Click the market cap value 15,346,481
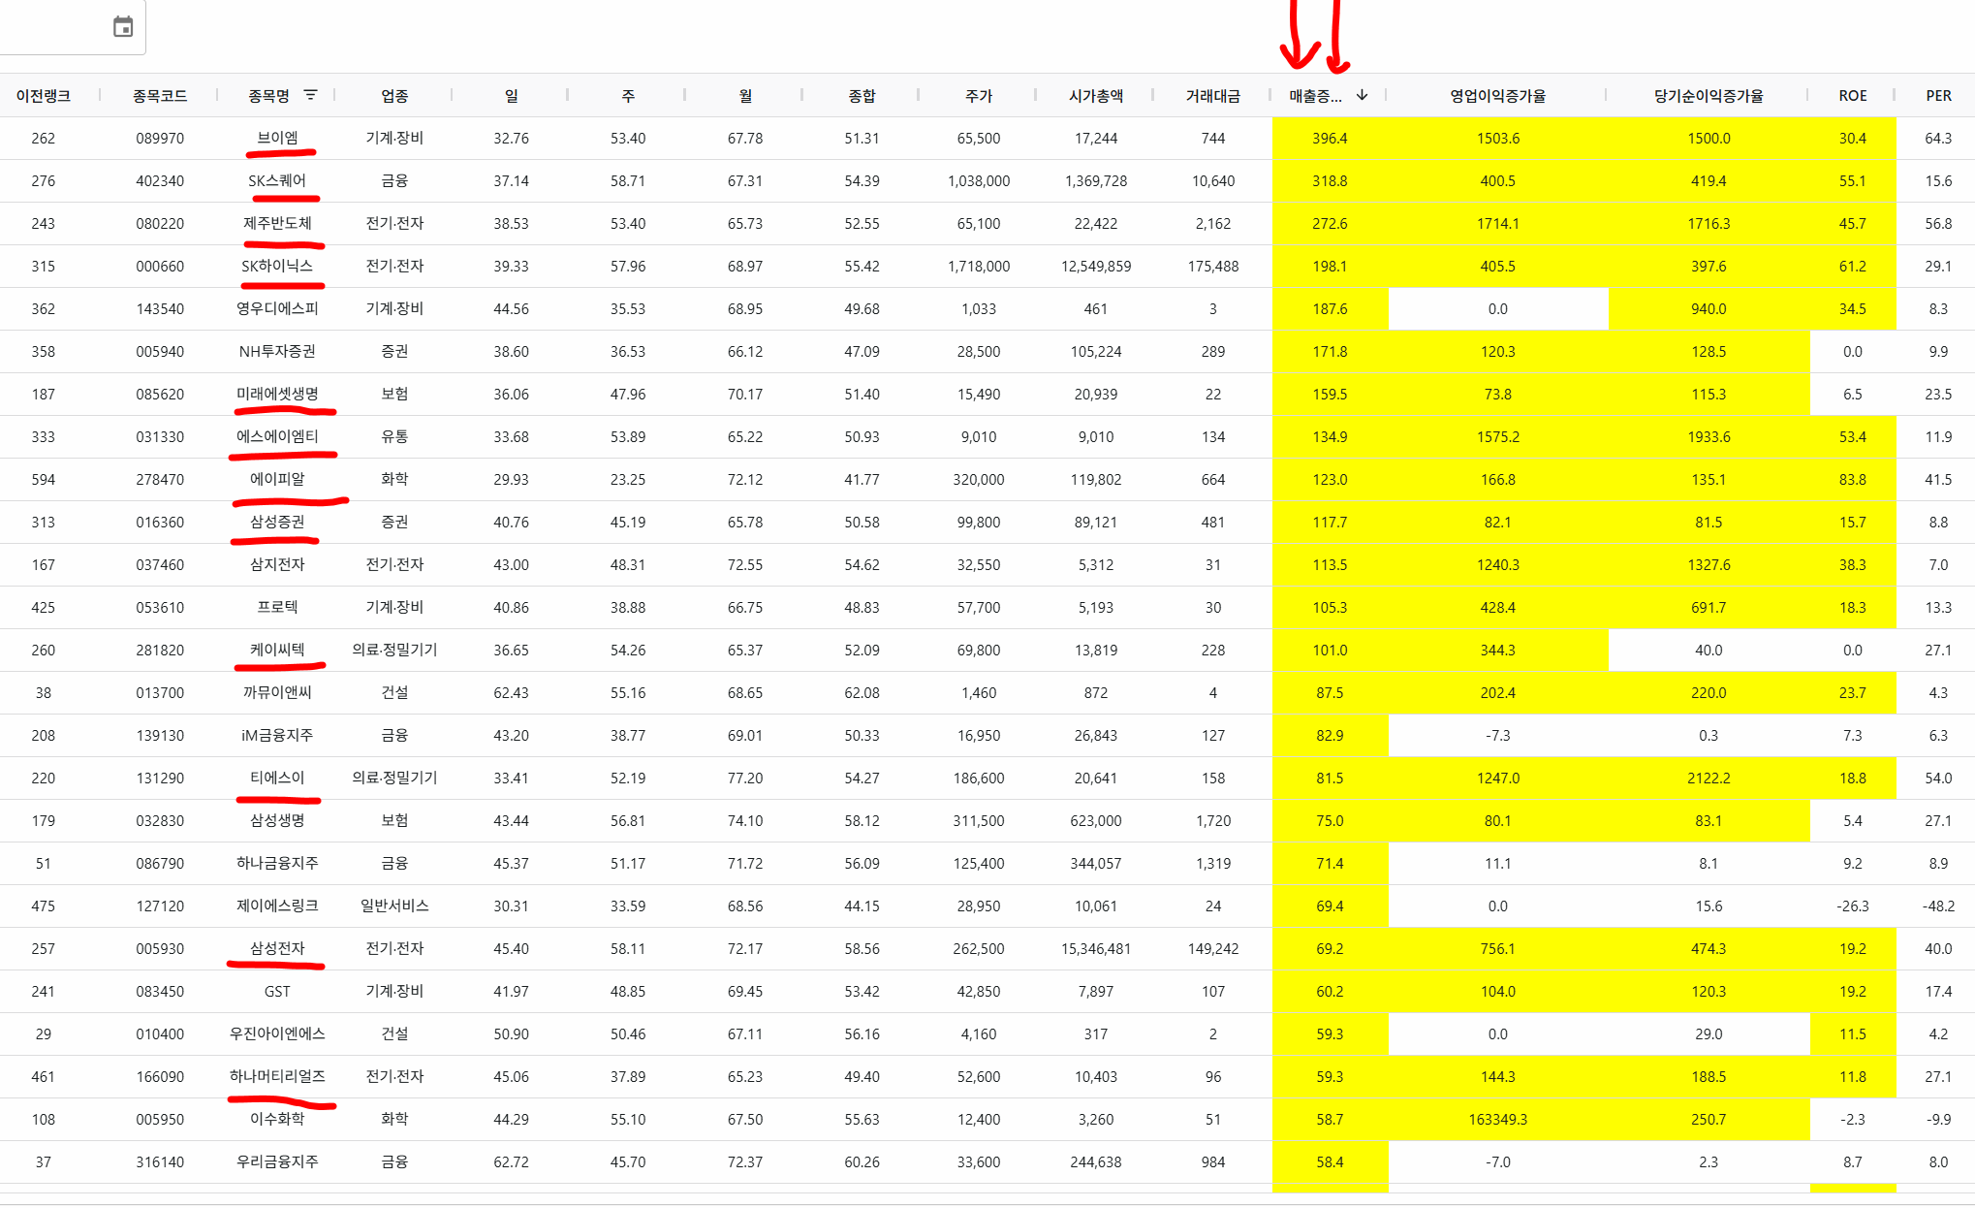The width and height of the screenshot is (1975, 1208). (x=1096, y=949)
